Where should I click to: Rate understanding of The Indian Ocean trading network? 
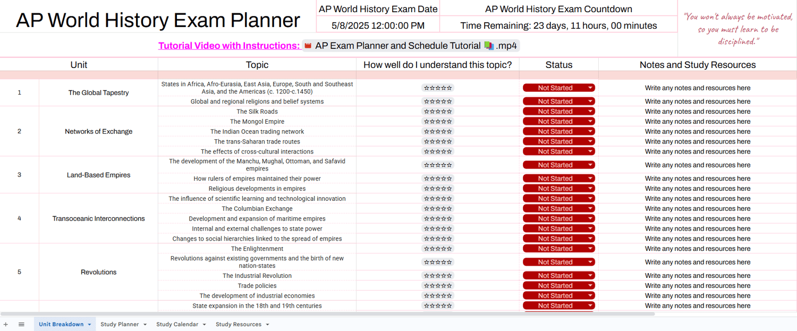point(438,132)
